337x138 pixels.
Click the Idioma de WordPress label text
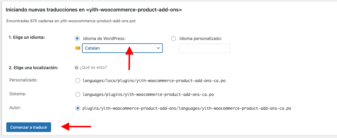[104, 38]
